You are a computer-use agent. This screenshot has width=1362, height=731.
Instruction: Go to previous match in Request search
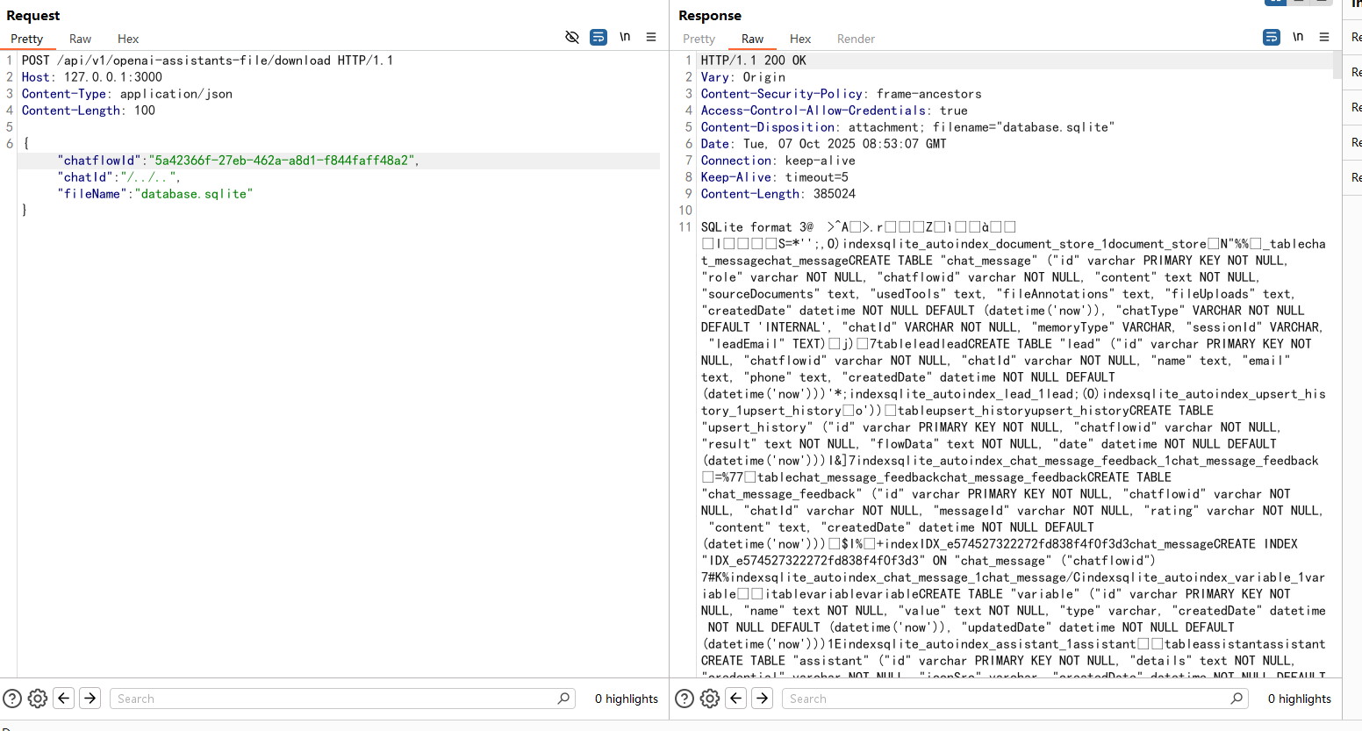click(x=64, y=699)
